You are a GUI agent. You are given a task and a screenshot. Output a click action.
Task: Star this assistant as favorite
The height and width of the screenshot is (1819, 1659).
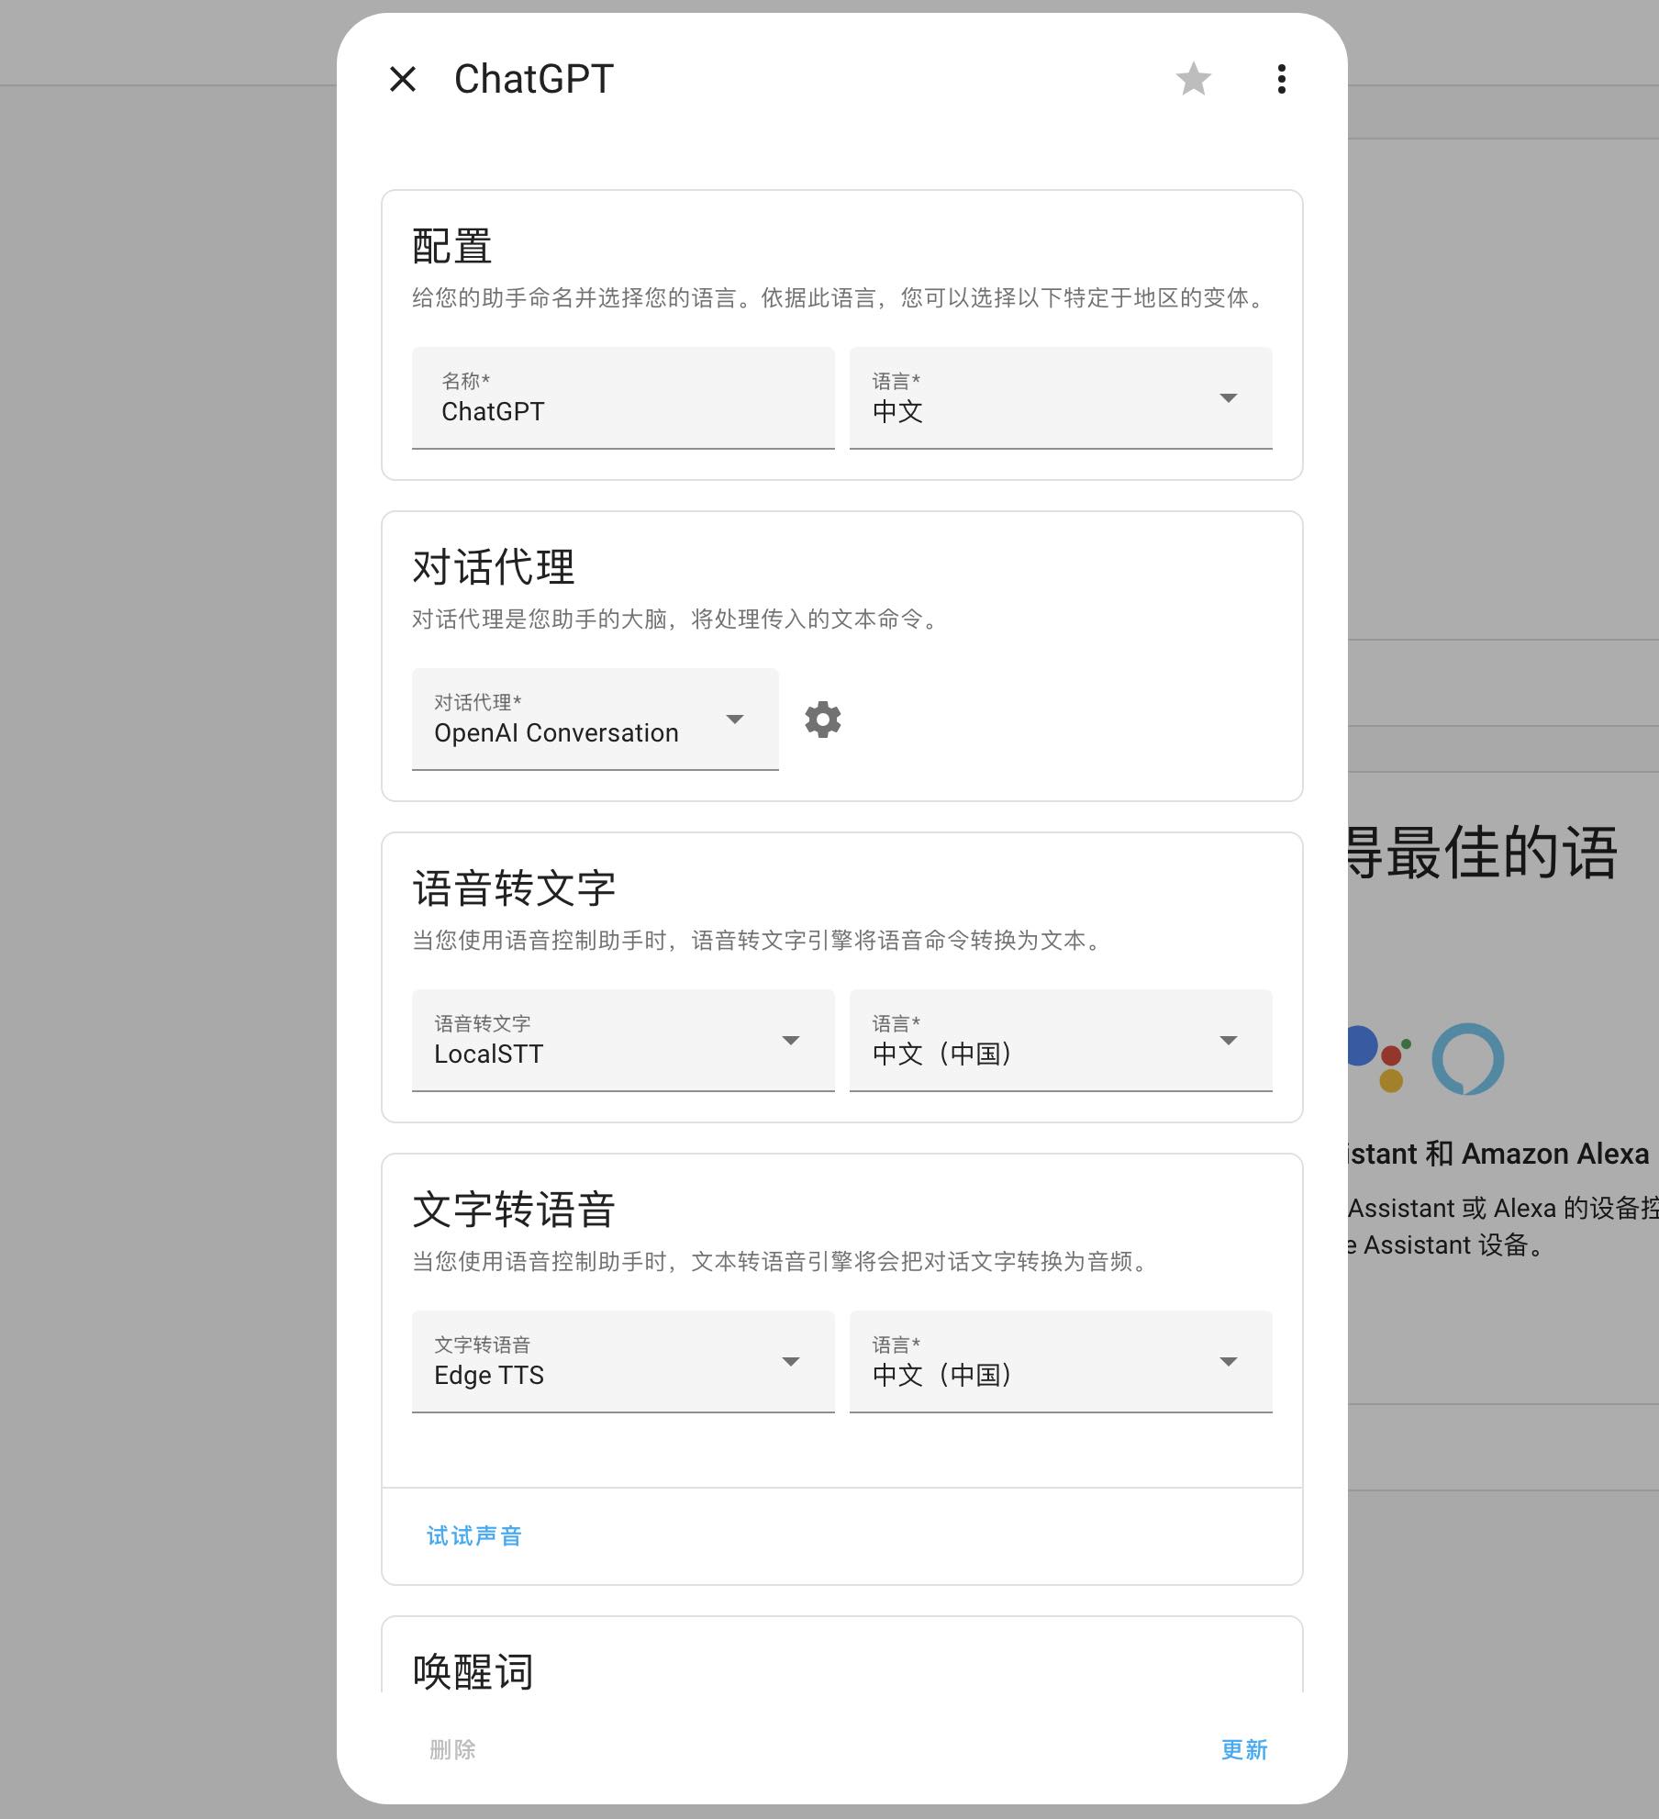pos(1195,79)
